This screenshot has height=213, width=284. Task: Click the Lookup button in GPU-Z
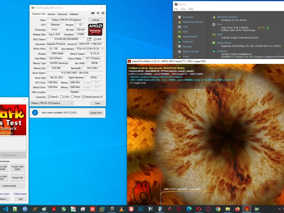(x=96, y=20)
